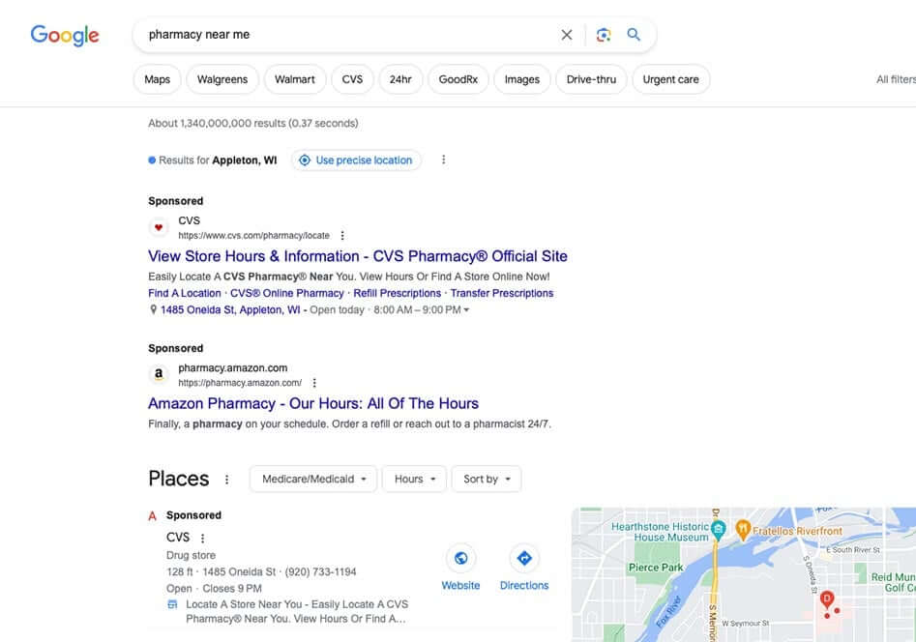916x642 pixels.
Task: Click the Google logo
Action: [65, 36]
